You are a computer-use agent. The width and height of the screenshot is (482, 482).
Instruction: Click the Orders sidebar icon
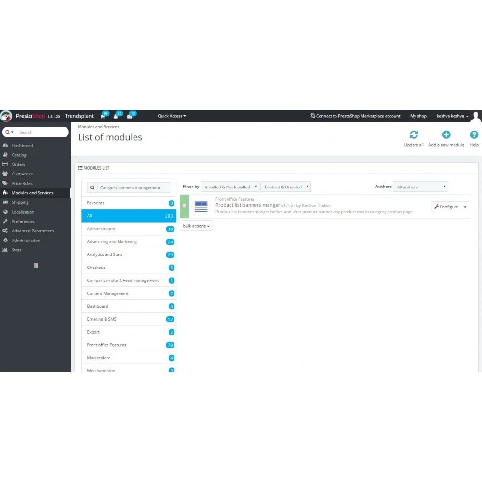[5, 164]
